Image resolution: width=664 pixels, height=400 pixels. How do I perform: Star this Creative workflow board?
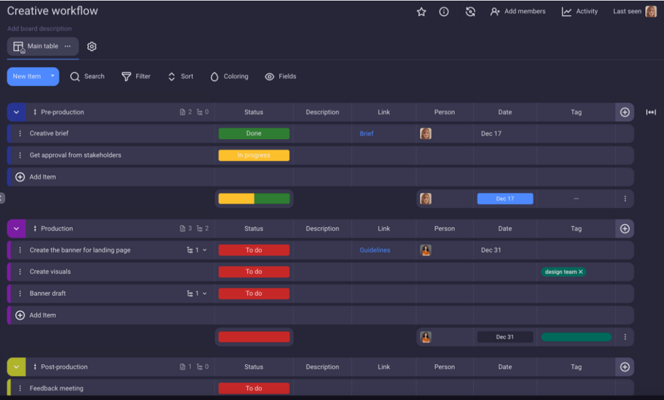click(421, 11)
